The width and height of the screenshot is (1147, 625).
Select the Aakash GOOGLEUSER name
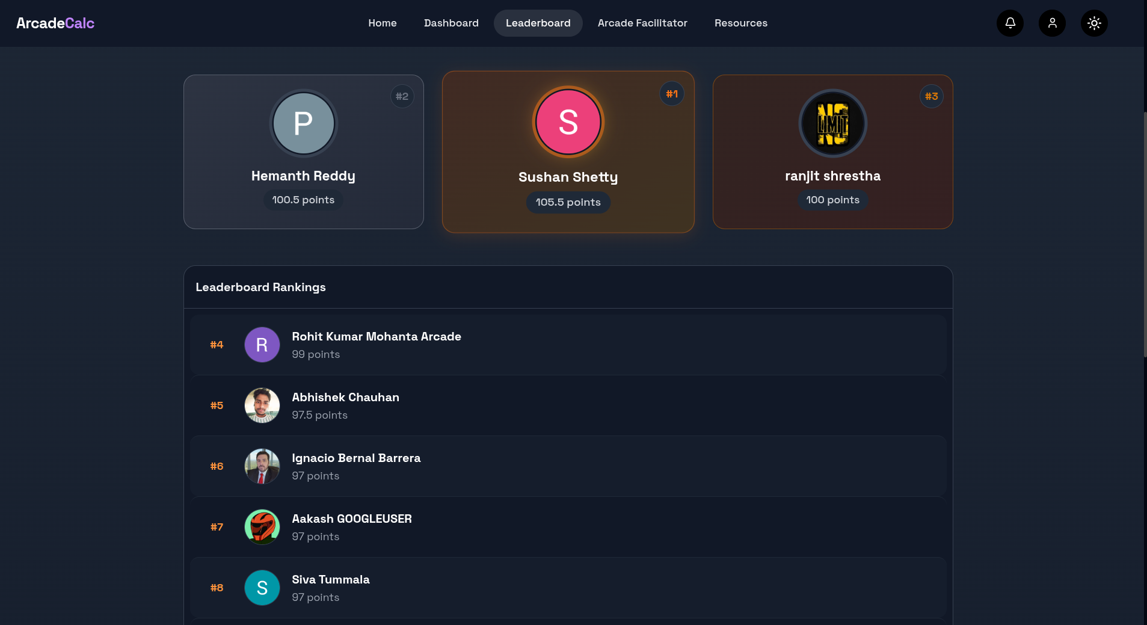352,519
